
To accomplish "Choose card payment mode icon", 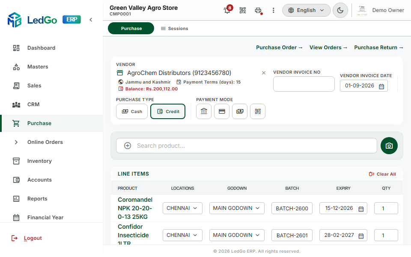I will [222, 111].
